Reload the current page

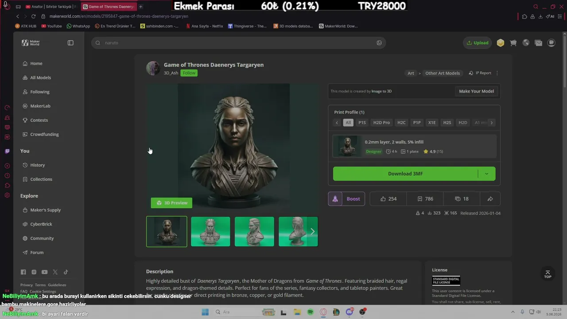[33, 16]
